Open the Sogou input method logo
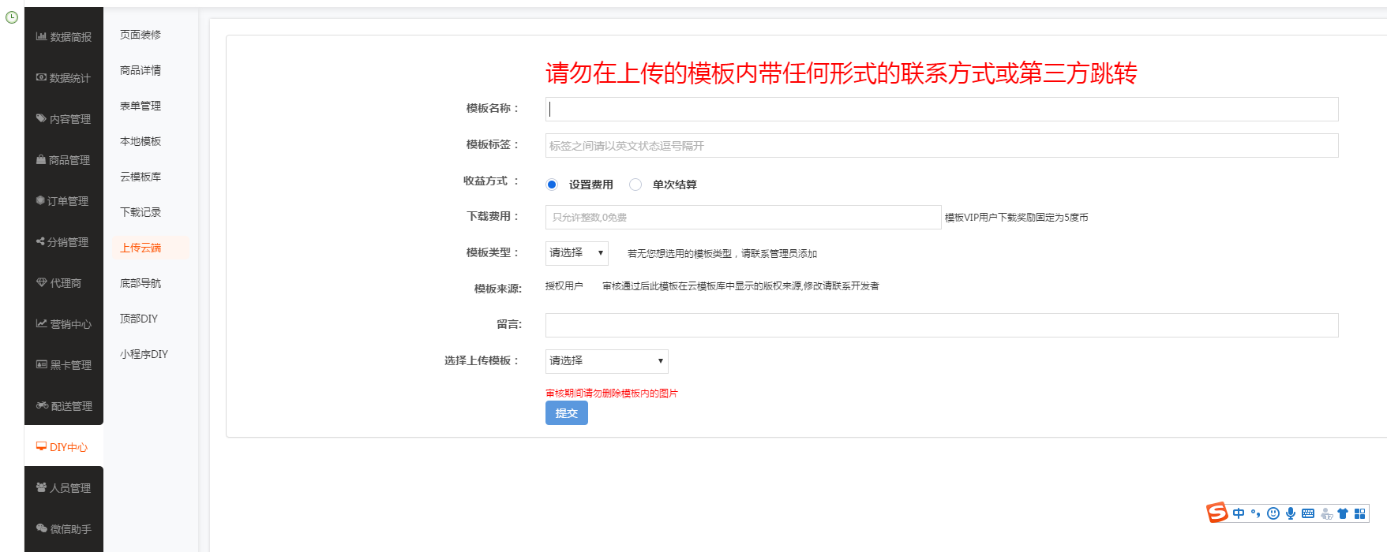This screenshot has width=1387, height=552. pos(1217,513)
